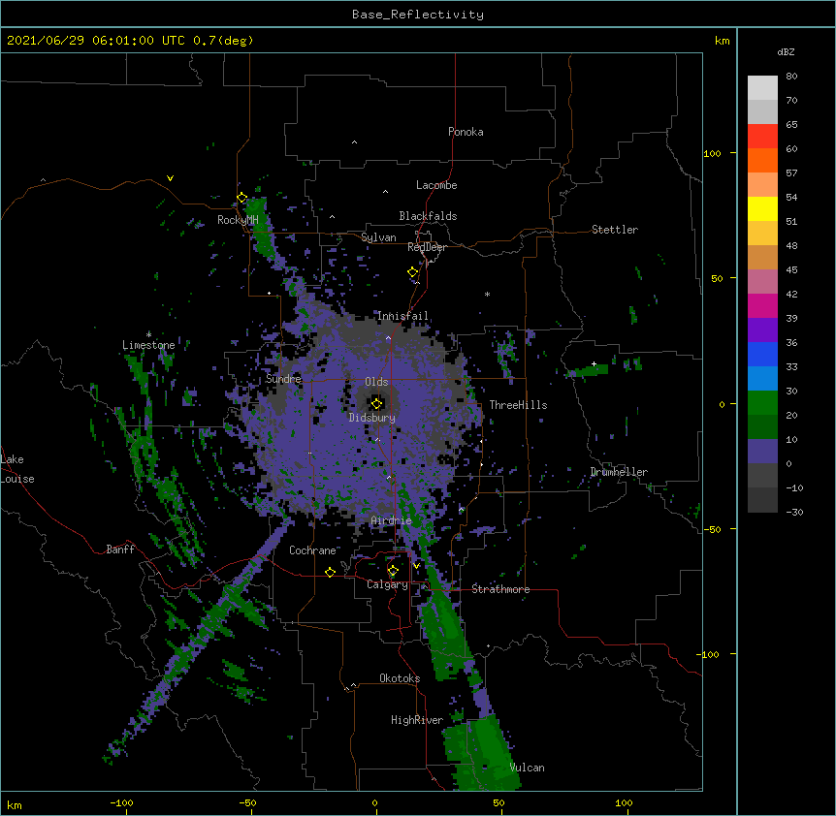
Task: Click the Innisfail city label
Action: pos(402,316)
